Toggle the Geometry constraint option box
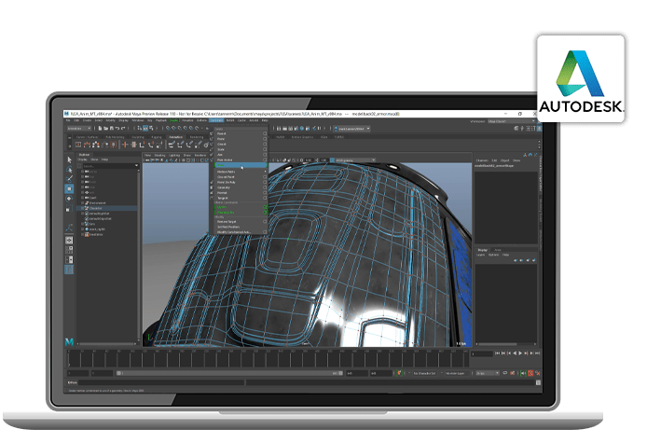Viewport: 647px width, 443px height. tap(265, 186)
